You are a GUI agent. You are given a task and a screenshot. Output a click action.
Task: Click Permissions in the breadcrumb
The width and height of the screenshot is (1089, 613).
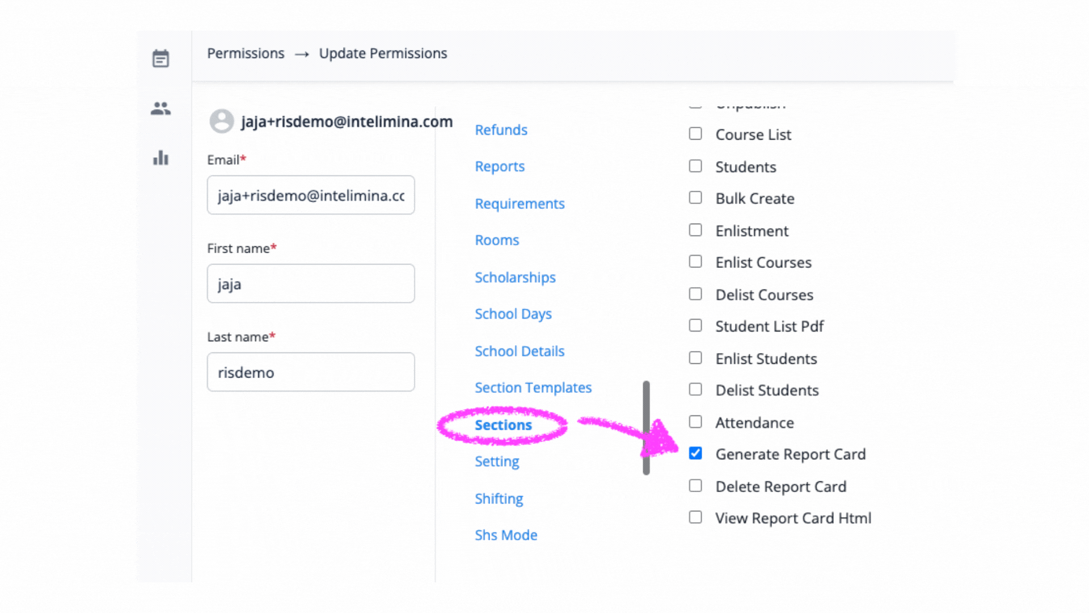click(x=246, y=53)
